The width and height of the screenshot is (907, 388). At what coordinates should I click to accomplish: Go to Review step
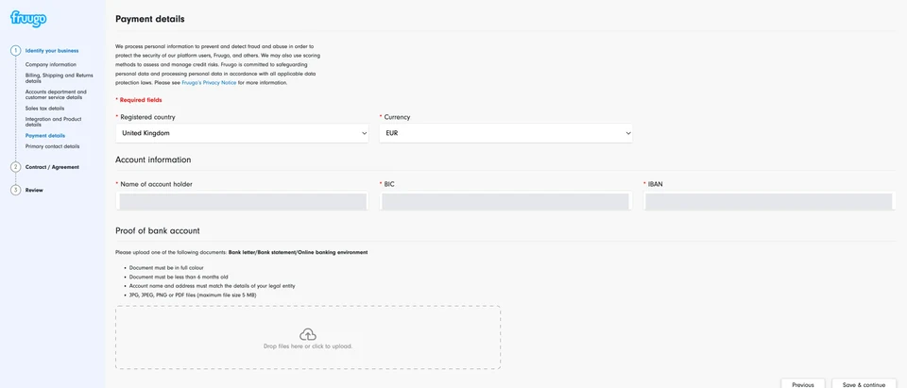34,191
